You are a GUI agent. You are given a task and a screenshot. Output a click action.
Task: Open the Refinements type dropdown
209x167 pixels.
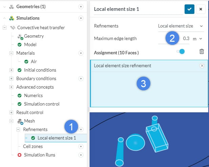click(181, 26)
